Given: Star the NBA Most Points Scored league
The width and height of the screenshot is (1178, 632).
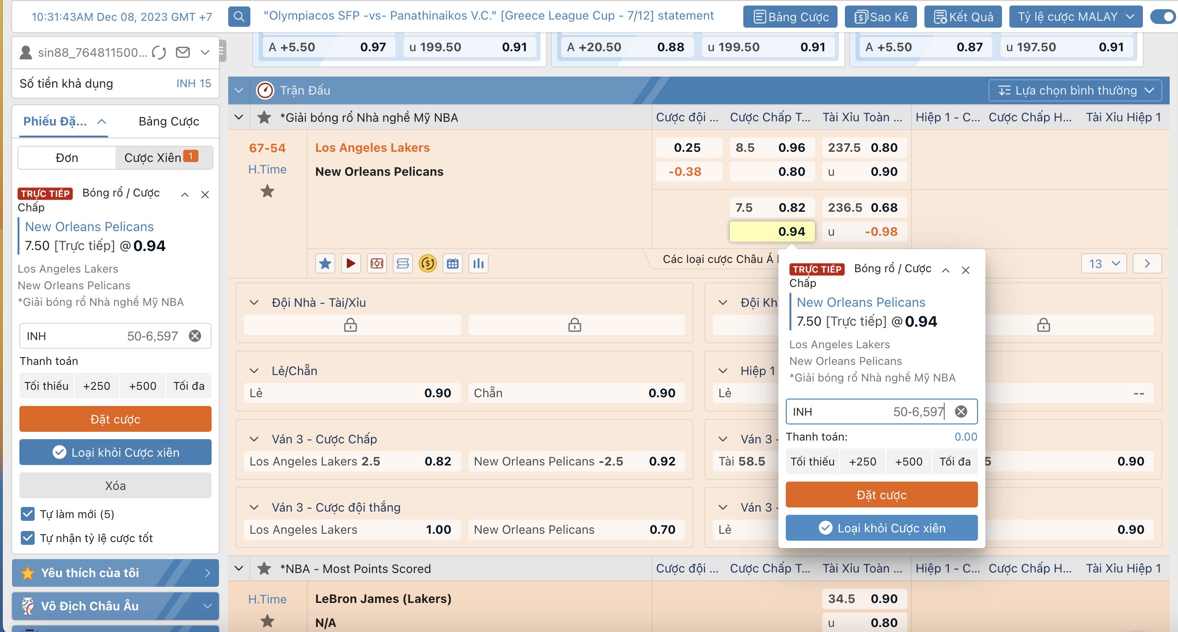Looking at the screenshot, I should (264, 569).
